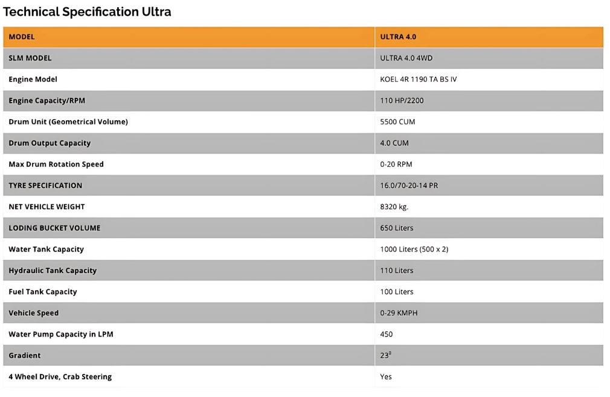Viewport: 610px width, 397px height.
Task: Click the "SLM MODEL" row label
Action: (x=30, y=58)
